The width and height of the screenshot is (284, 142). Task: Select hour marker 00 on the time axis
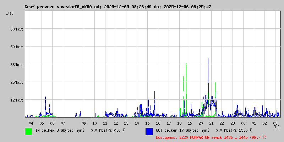coord(243,123)
